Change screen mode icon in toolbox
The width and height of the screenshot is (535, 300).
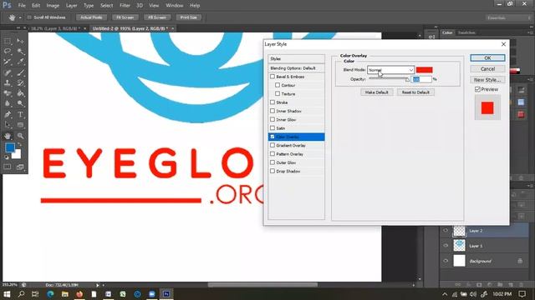20,167
